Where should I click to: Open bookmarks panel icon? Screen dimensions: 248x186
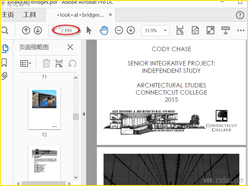4,63
